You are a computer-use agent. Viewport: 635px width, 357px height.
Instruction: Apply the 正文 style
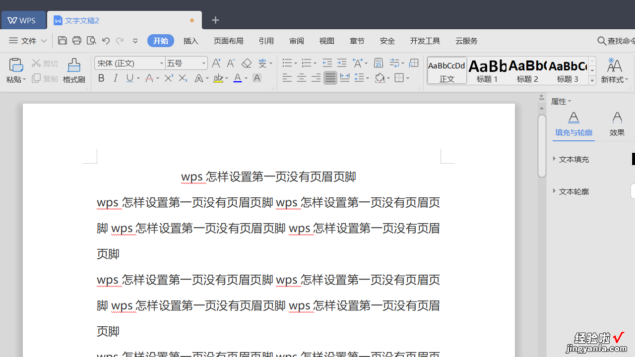point(447,70)
